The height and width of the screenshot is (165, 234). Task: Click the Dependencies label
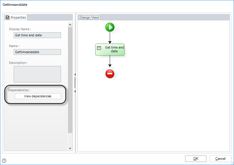click(x=19, y=90)
